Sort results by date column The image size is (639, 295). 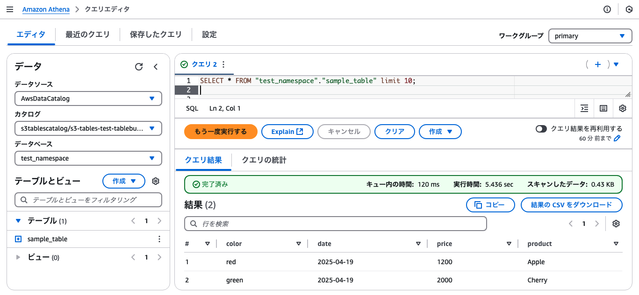[x=418, y=244]
